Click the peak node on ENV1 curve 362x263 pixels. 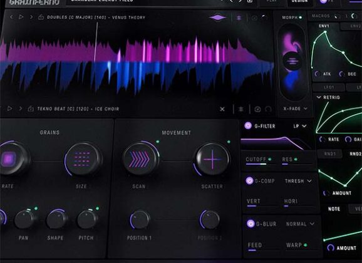[325, 32]
